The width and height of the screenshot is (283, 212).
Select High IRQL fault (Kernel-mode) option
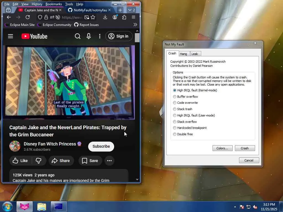tap(195, 90)
